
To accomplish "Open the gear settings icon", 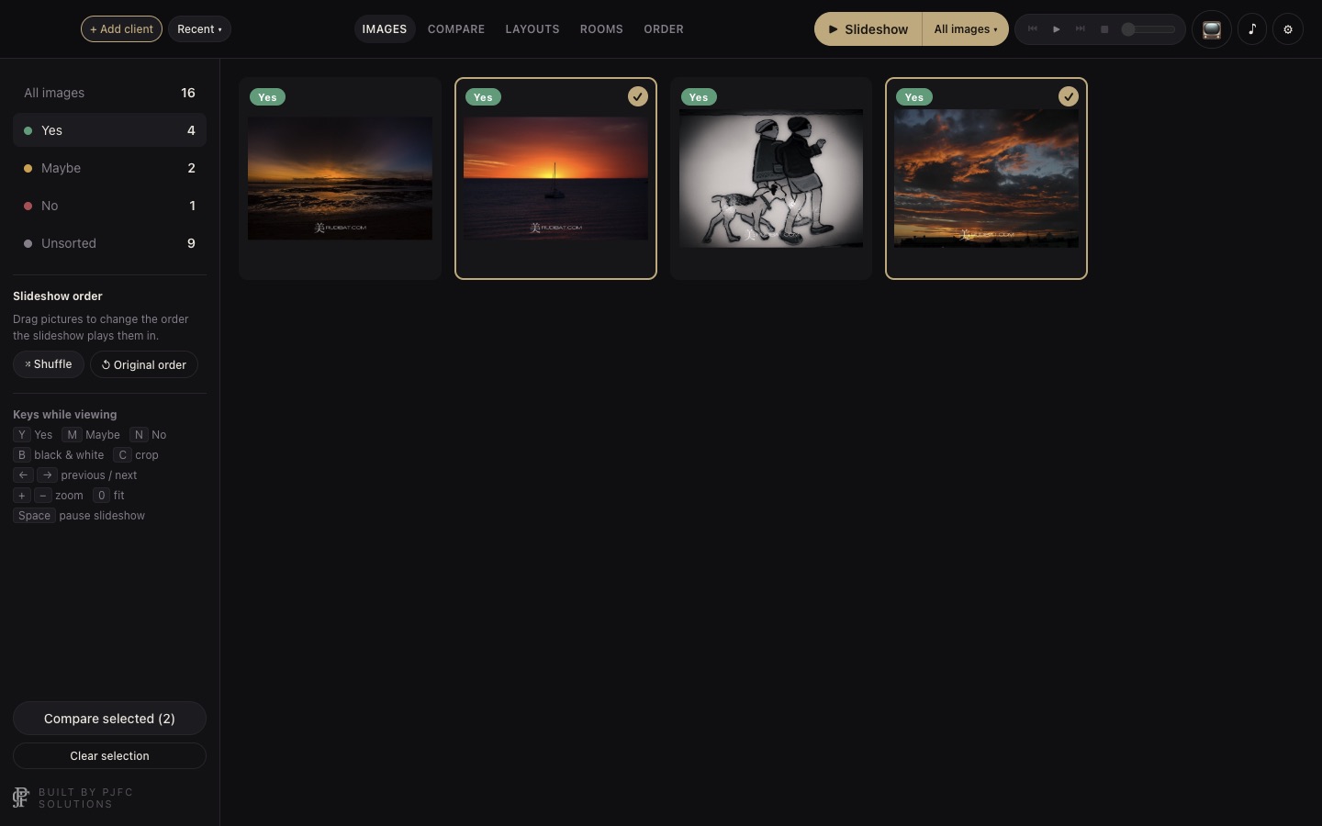I will [x=1288, y=29].
